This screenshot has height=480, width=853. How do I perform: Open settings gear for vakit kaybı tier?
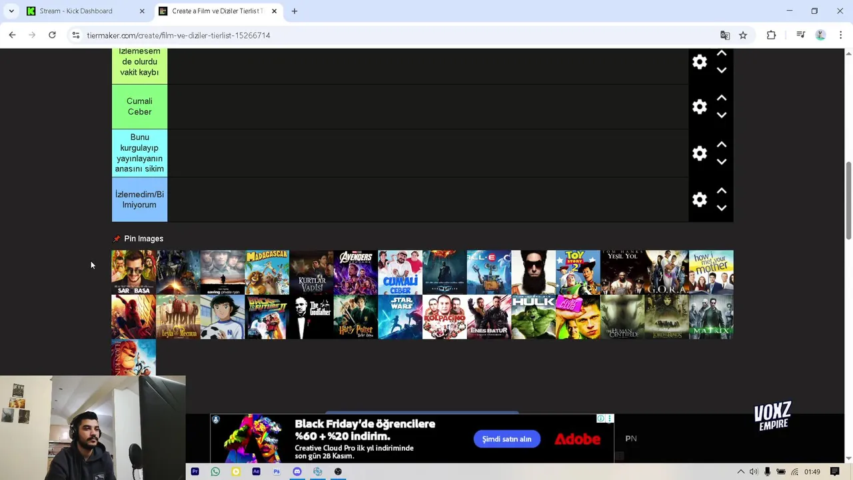699,62
